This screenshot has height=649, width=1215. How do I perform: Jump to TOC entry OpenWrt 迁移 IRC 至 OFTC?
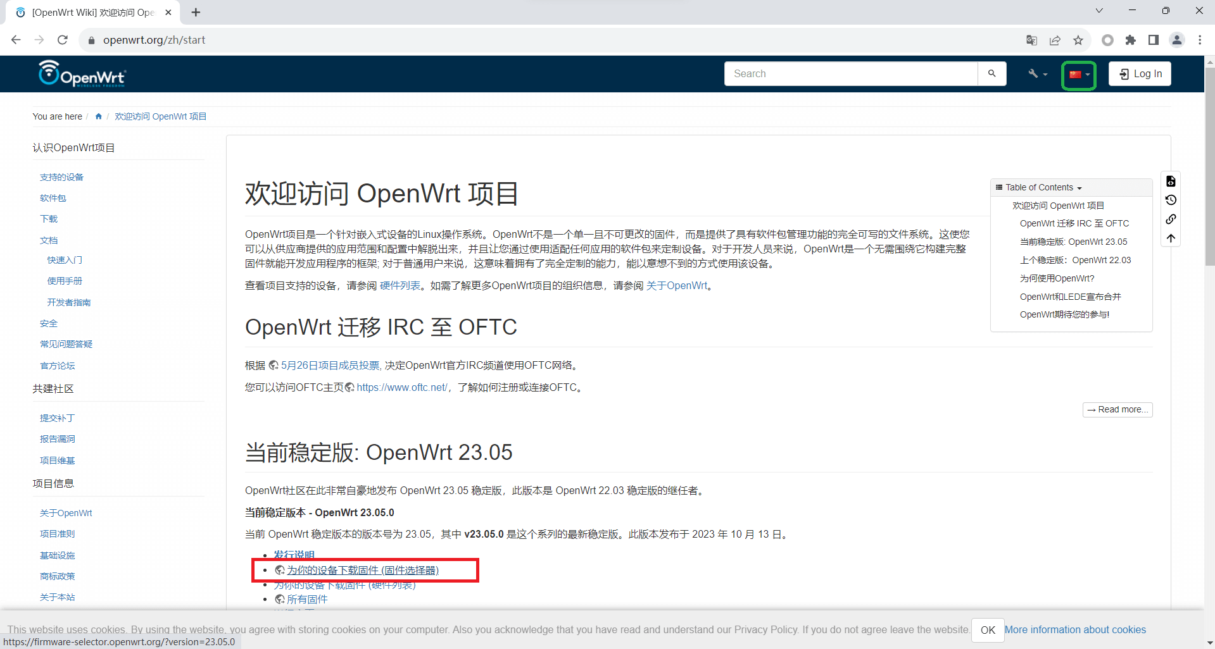click(1074, 223)
